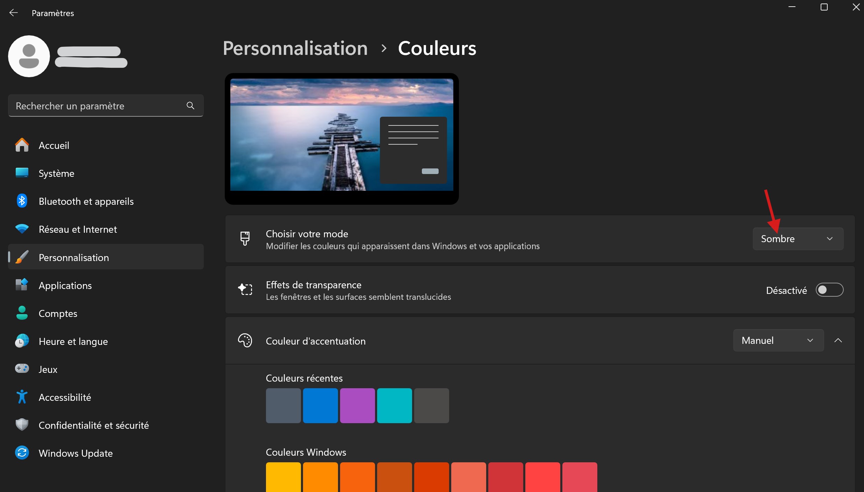Click the Couleurs récentes heading

coord(304,378)
